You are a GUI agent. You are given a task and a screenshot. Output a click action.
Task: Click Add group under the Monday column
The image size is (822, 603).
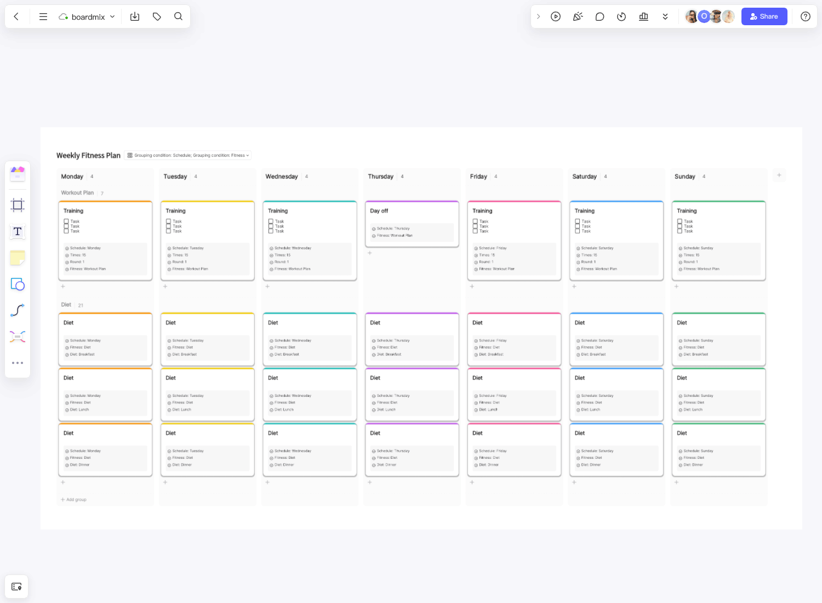[x=73, y=499]
